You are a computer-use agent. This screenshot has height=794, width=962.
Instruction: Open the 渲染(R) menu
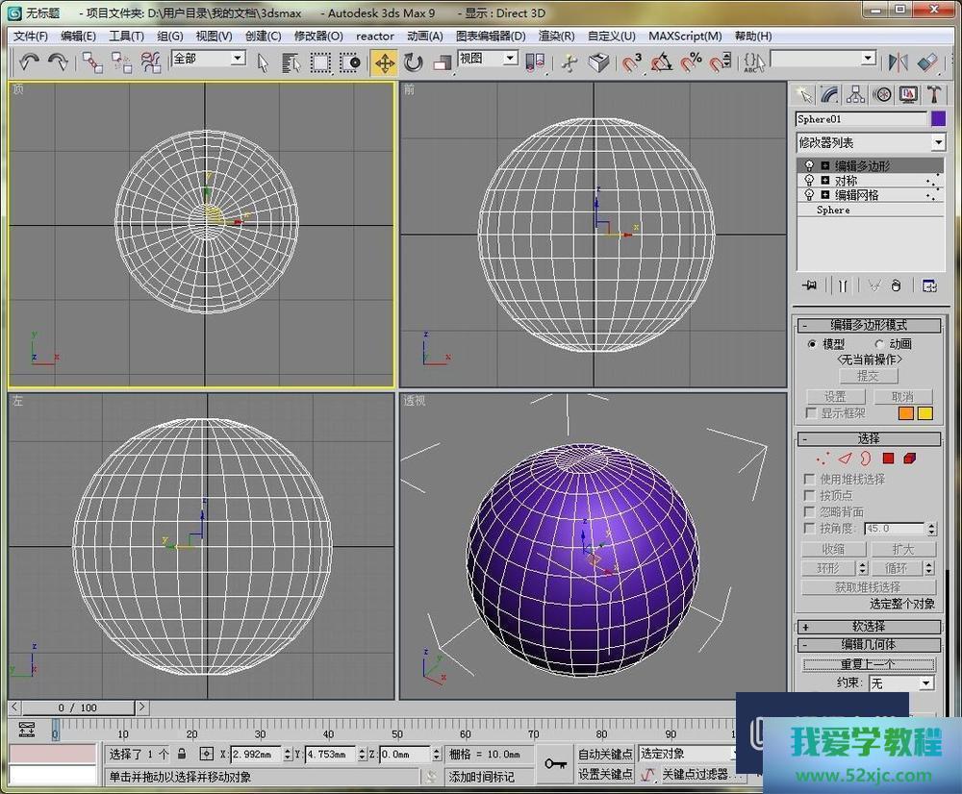(x=556, y=36)
